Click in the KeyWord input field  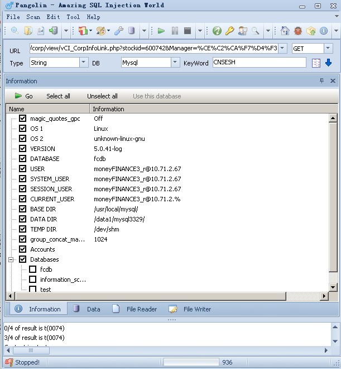[x=260, y=63]
